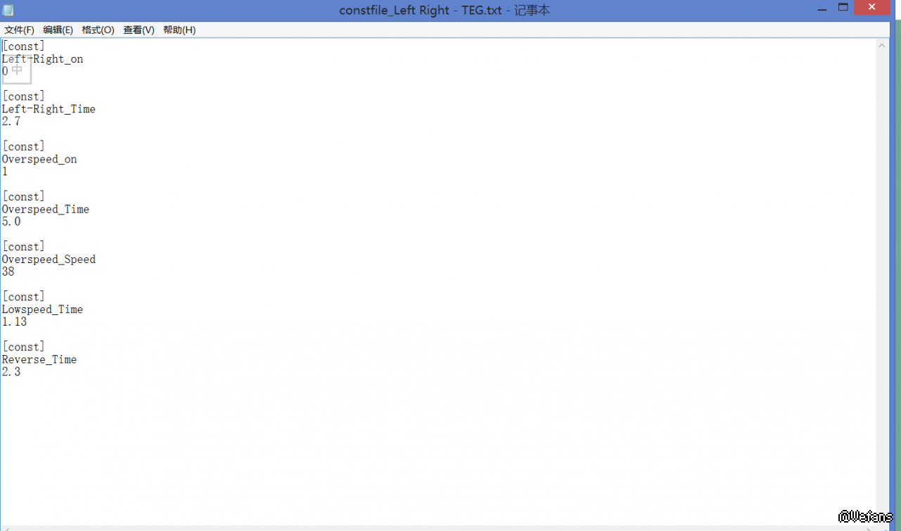Maximize the Notepad window
The image size is (901, 531).
point(843,8)
